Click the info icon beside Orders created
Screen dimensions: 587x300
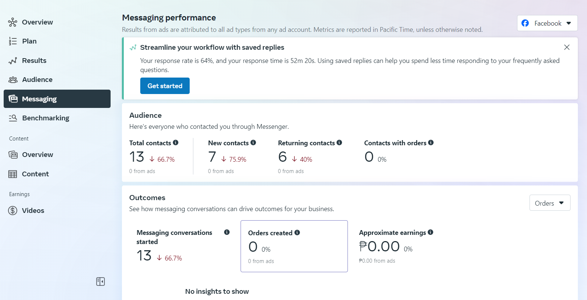(x=297, y=233)
